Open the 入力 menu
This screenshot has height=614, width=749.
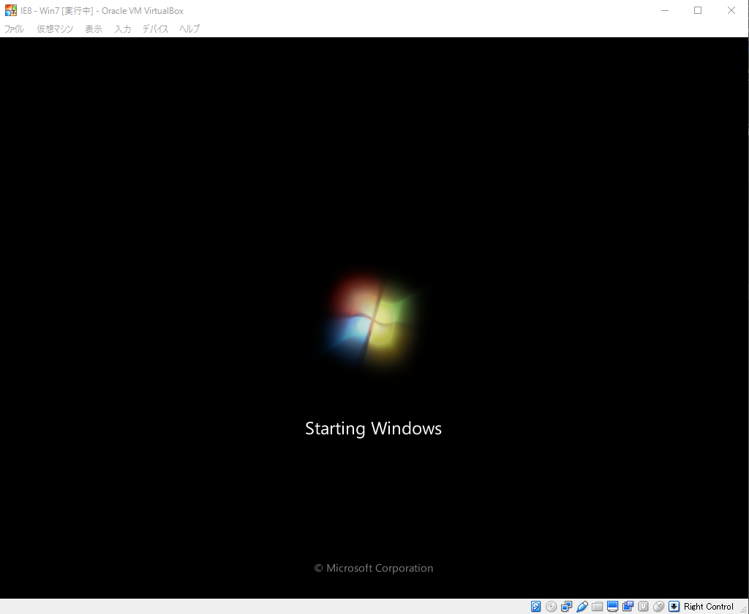click(123, 29)
